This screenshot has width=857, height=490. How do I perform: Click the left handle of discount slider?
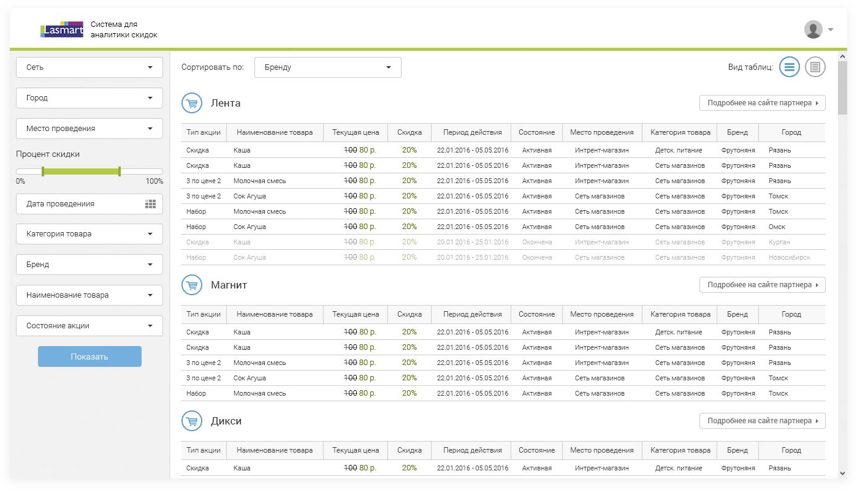(42, 171)
